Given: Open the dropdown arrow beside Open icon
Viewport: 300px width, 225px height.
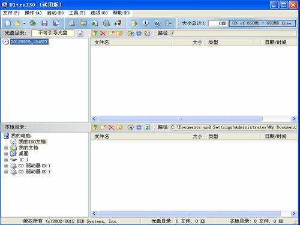Looking at the screenshot, I should point(24,23).
